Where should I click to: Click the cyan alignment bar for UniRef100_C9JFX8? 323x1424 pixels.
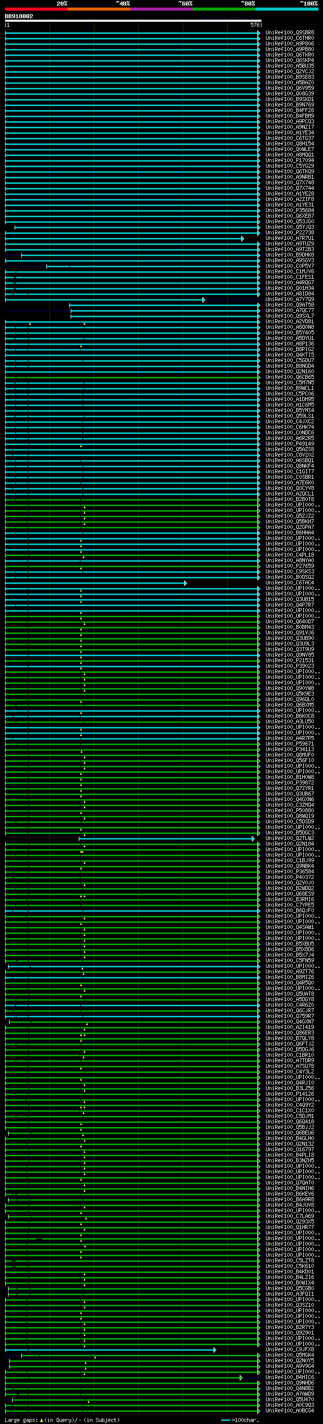click(x=111, y=1349)
